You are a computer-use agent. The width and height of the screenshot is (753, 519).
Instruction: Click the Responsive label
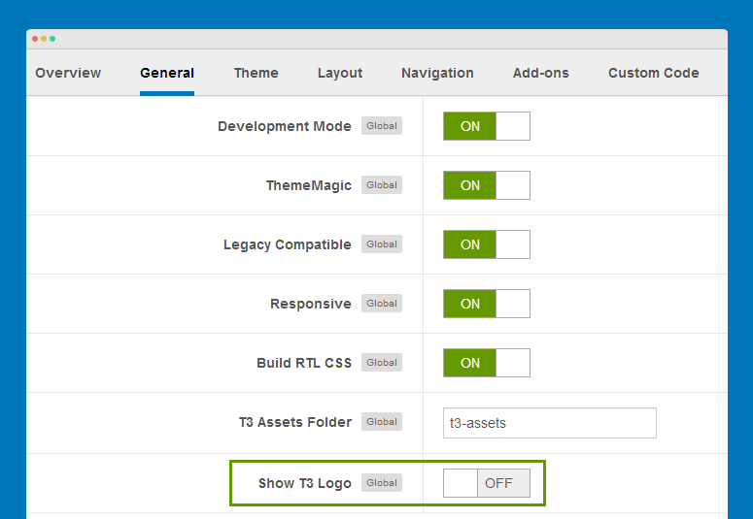coord(311,304)
